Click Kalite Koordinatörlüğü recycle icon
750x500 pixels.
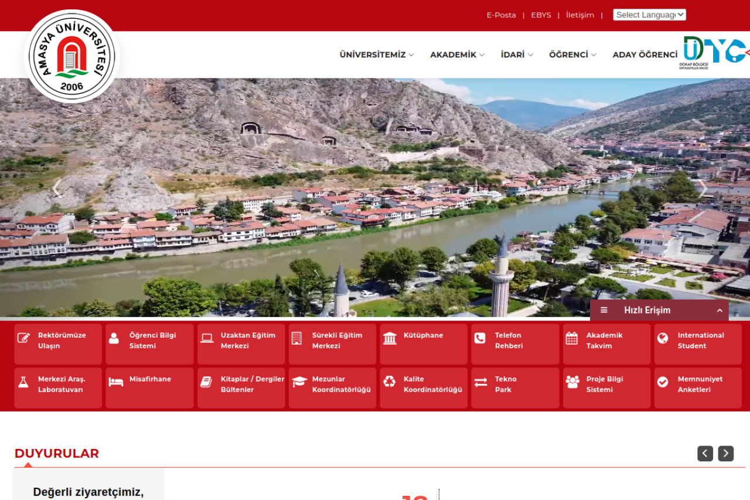point(390,382)
